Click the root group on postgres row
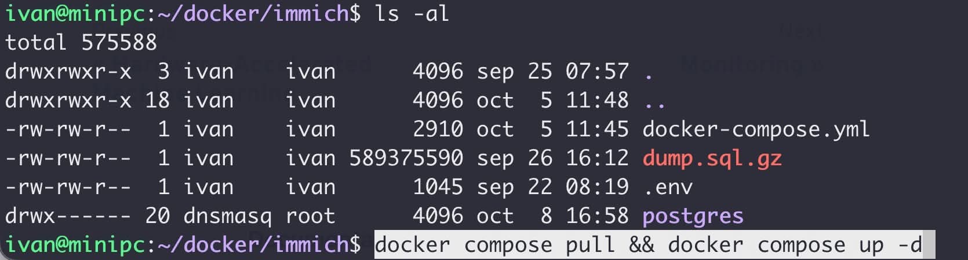968x260 pixels. tap(310, 216)
